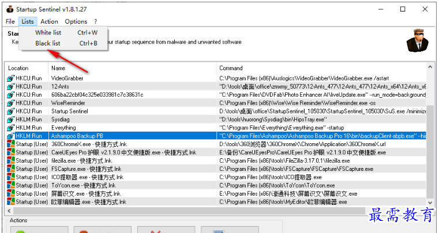
Task: Click the startup folder icon for 欧菲编辑器.exe shortcut
Action: pyautogui.click(x=10, y=202)
